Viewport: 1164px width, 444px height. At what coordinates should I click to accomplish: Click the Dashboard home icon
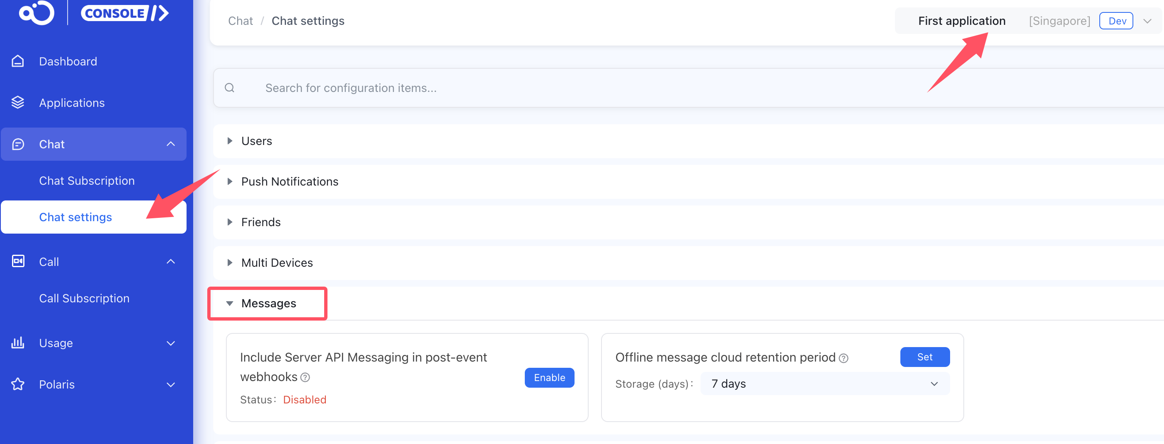[18, 61]
